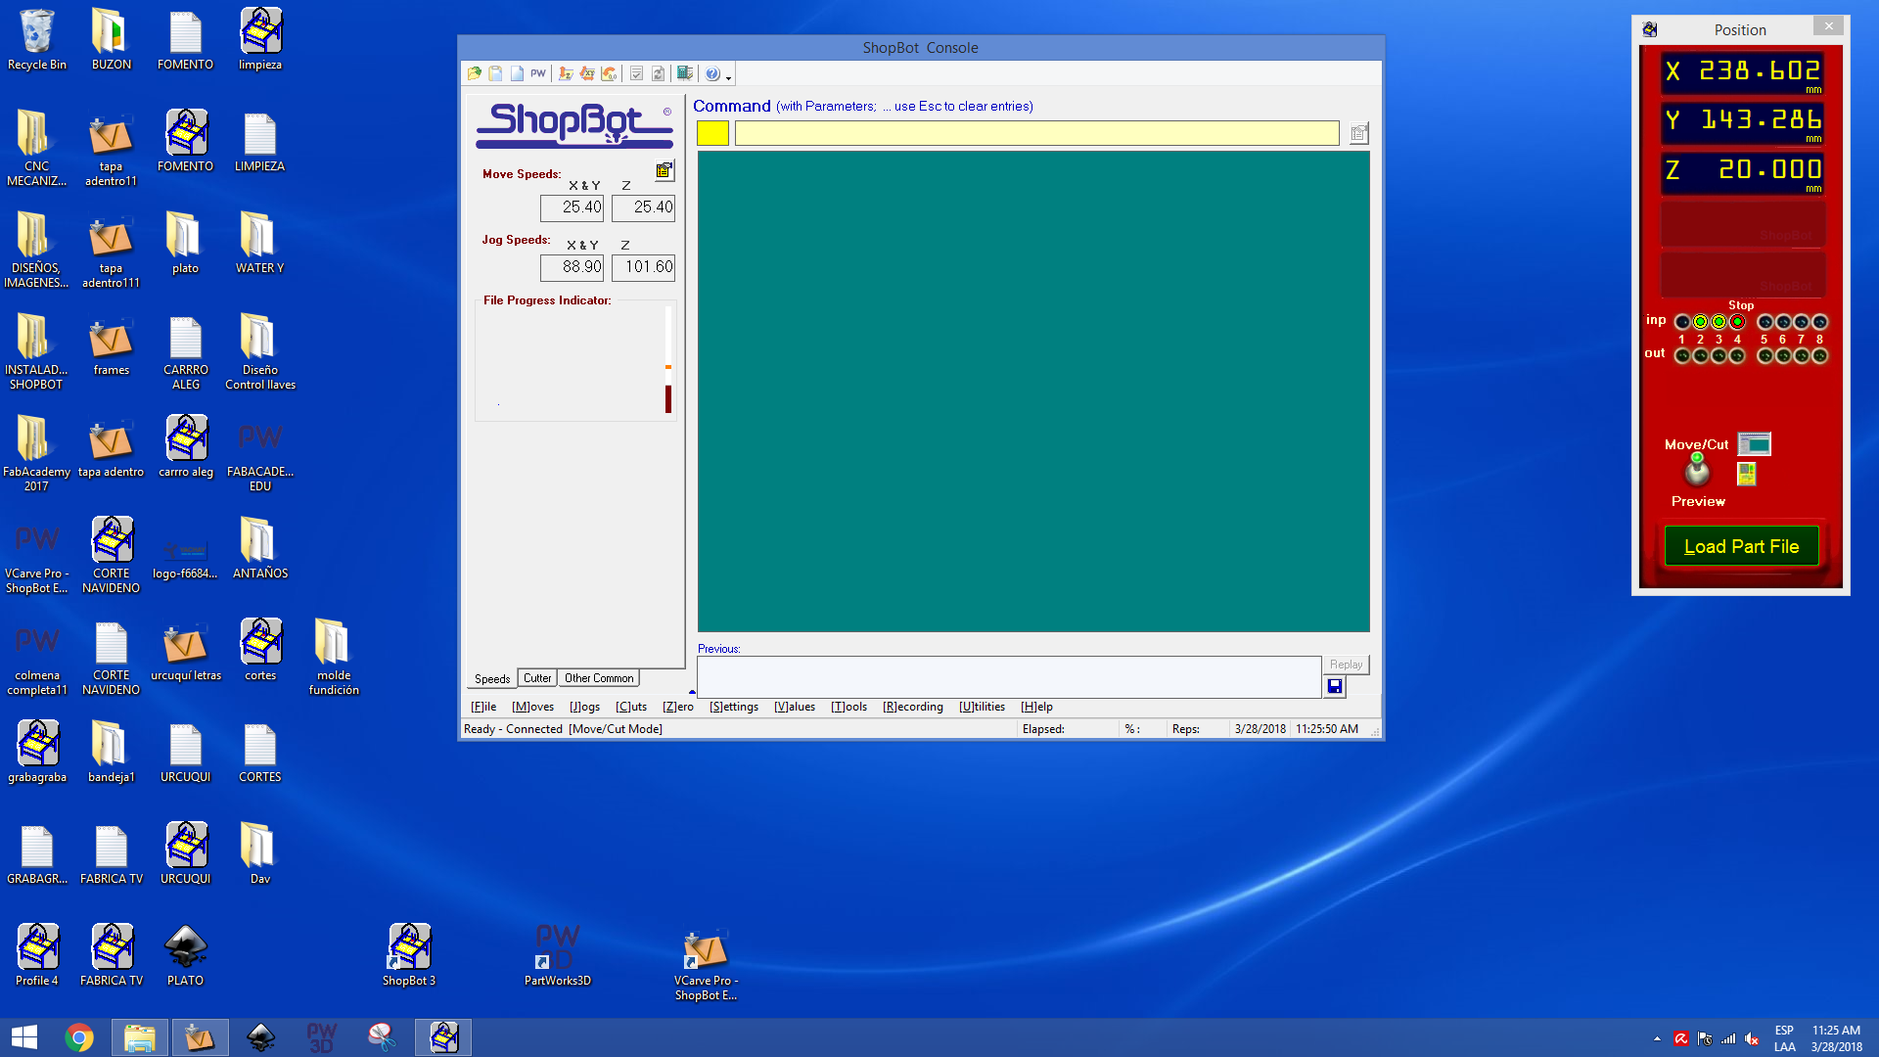
Task: Toggle output switch 3
Action: pyautogui.click(x=1719, y=356)
